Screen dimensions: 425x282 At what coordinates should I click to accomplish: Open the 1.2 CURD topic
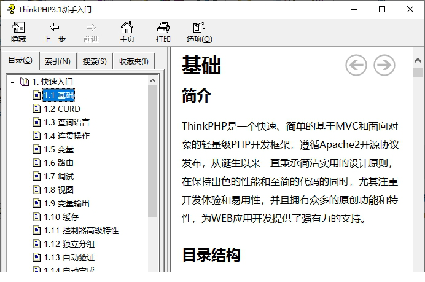62,109
